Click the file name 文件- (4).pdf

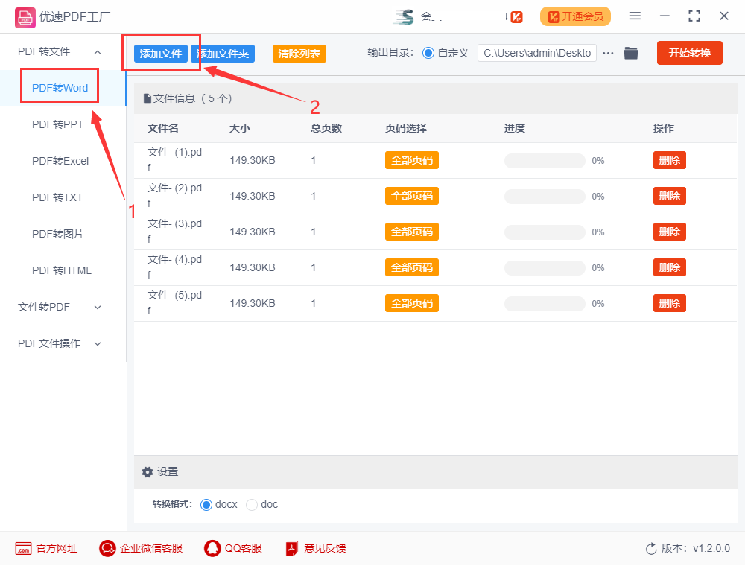(174, 267)
